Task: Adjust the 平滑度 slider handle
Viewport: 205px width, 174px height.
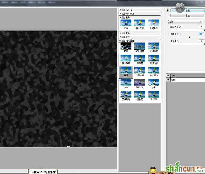Action: 204,44
